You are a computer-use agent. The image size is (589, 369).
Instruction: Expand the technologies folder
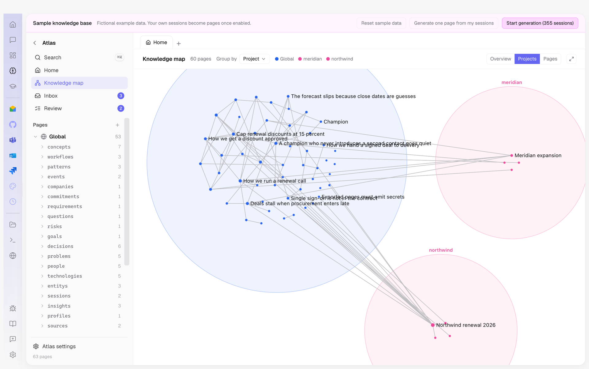click(42, 276)
